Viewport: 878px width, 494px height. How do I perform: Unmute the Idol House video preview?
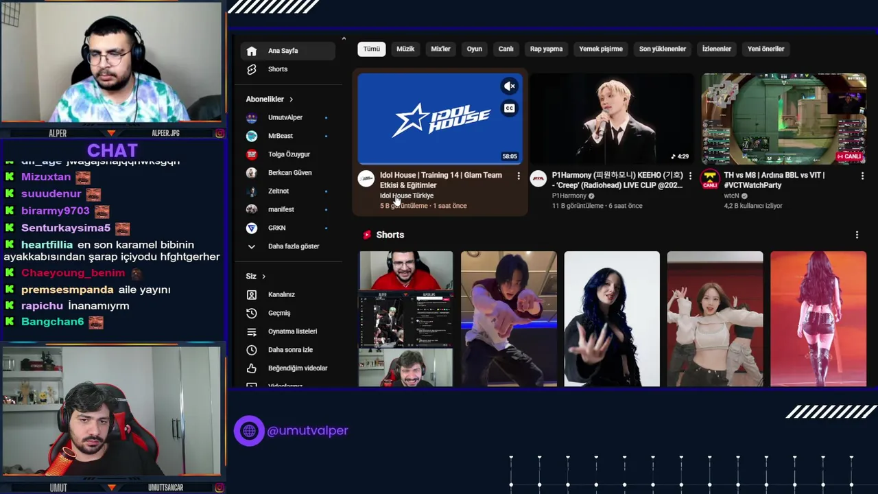click(509, 86)
